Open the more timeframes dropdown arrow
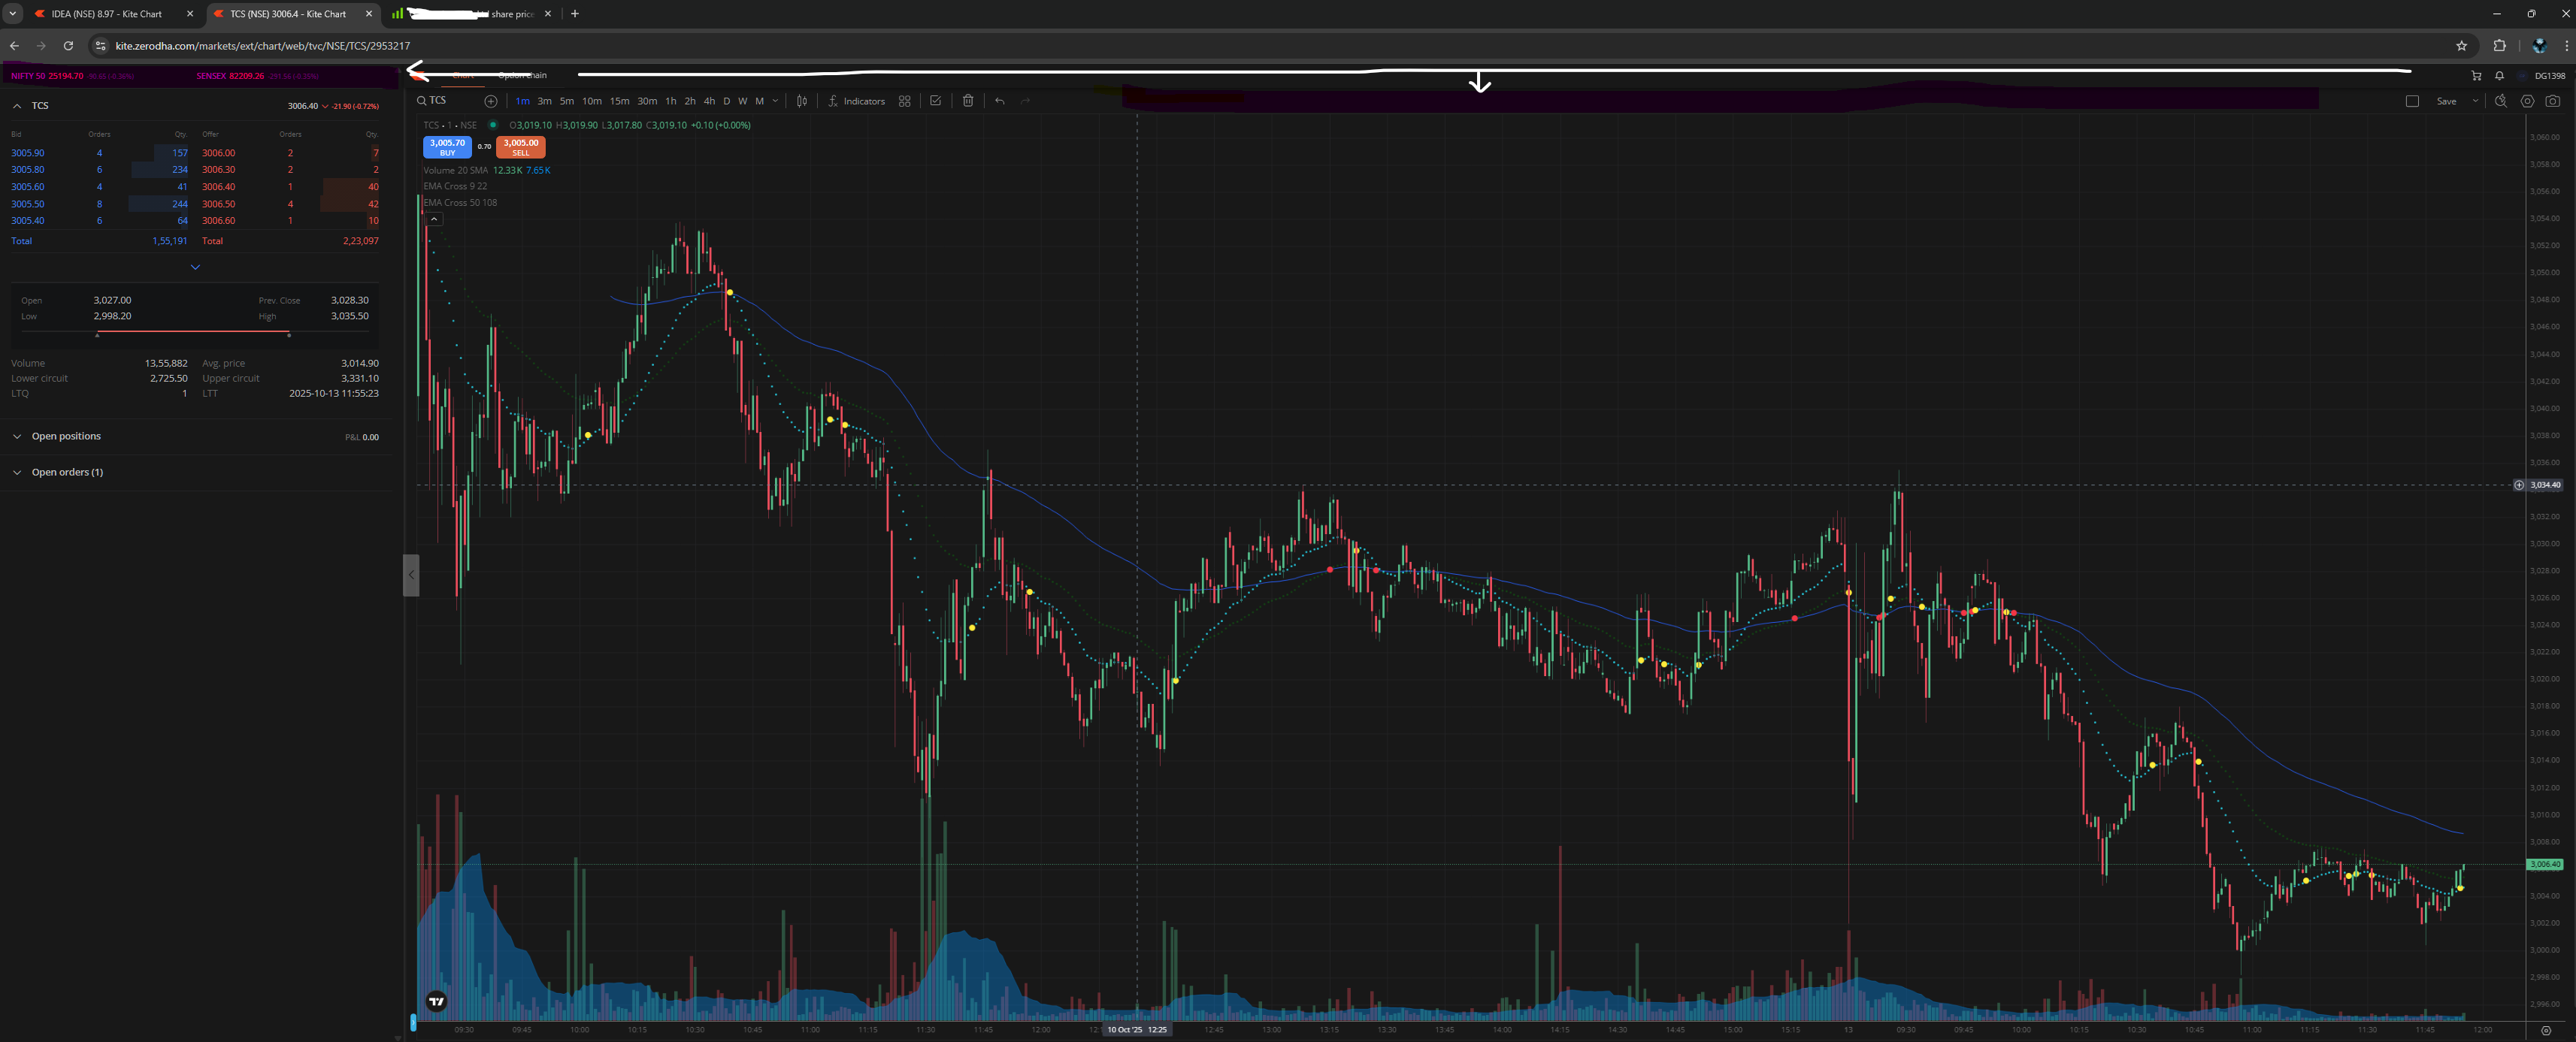Screen dimensions: 2576x1042 click(x=775, y=101)
